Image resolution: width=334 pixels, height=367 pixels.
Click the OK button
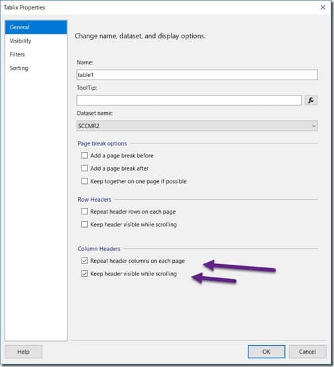tap(266, 352)
